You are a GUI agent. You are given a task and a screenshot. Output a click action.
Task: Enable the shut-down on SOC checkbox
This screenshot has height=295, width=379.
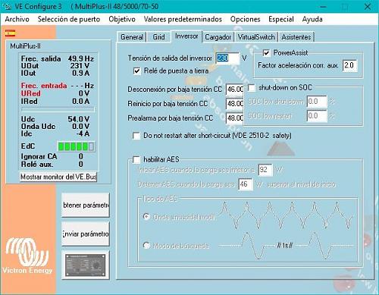tap(252, 88)
